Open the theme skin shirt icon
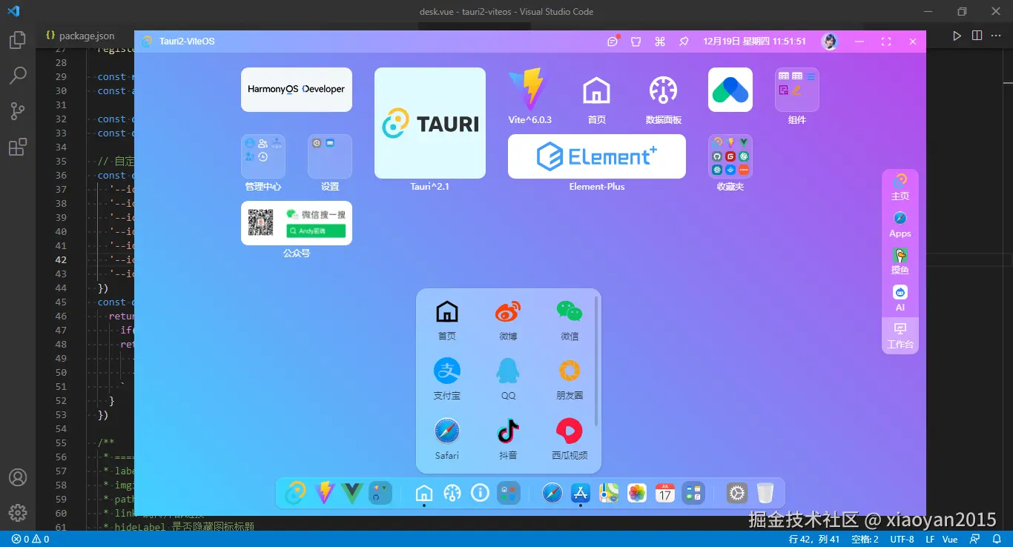 pyautogui.click(x=636, y=42)
